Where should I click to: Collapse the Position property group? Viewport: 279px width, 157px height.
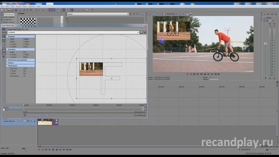[x=20, y=36]
